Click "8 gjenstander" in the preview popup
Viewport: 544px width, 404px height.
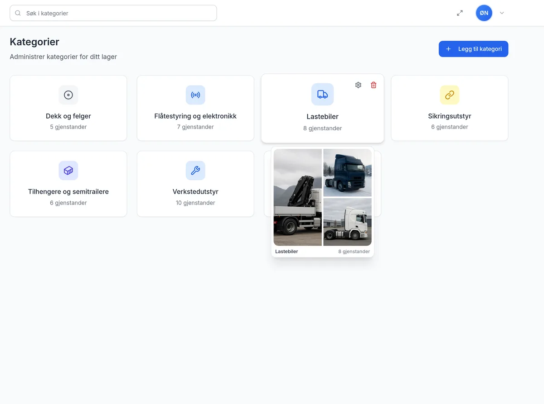click(354, 252)
